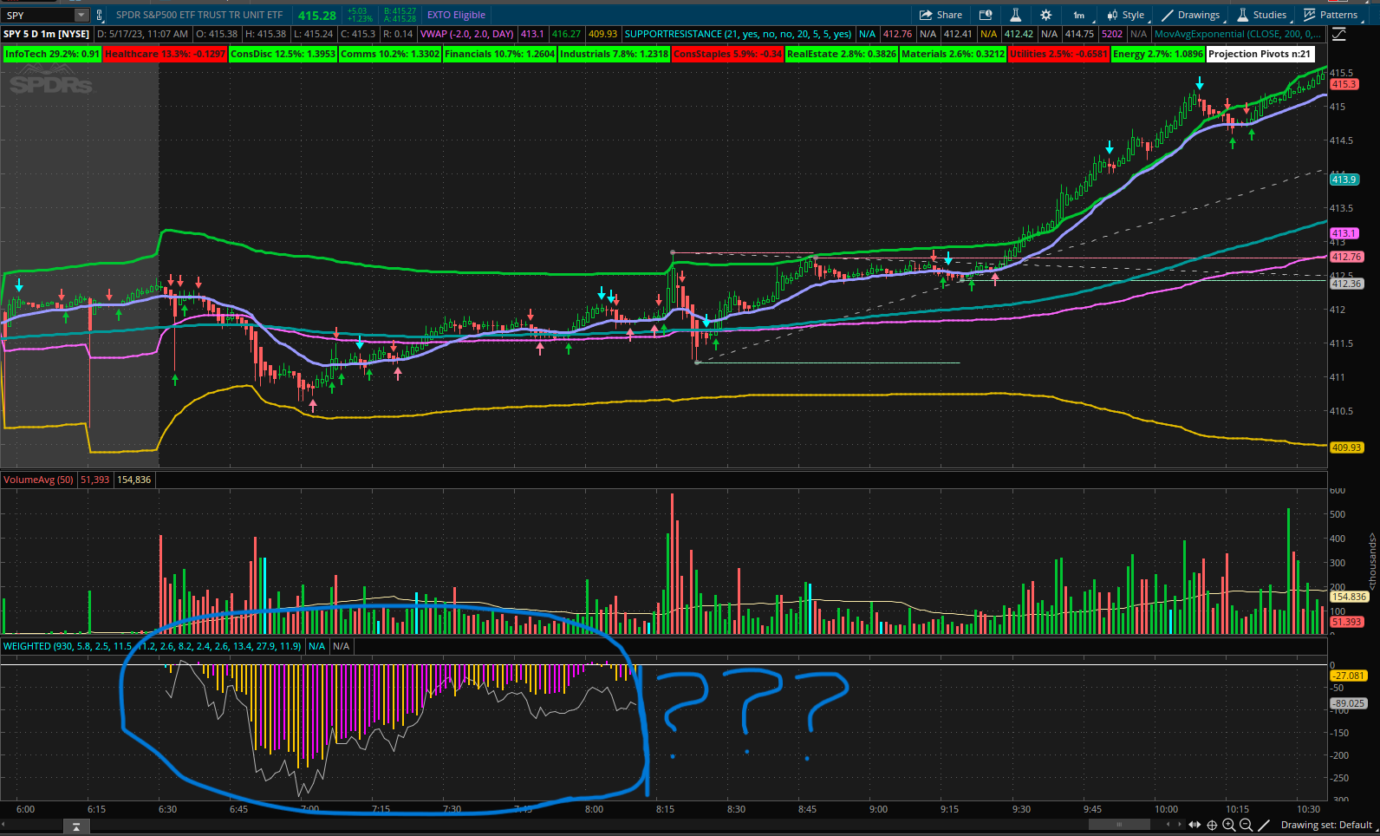
Task: Click the zoom out magnifier icon
Action: coord(1246,825)
